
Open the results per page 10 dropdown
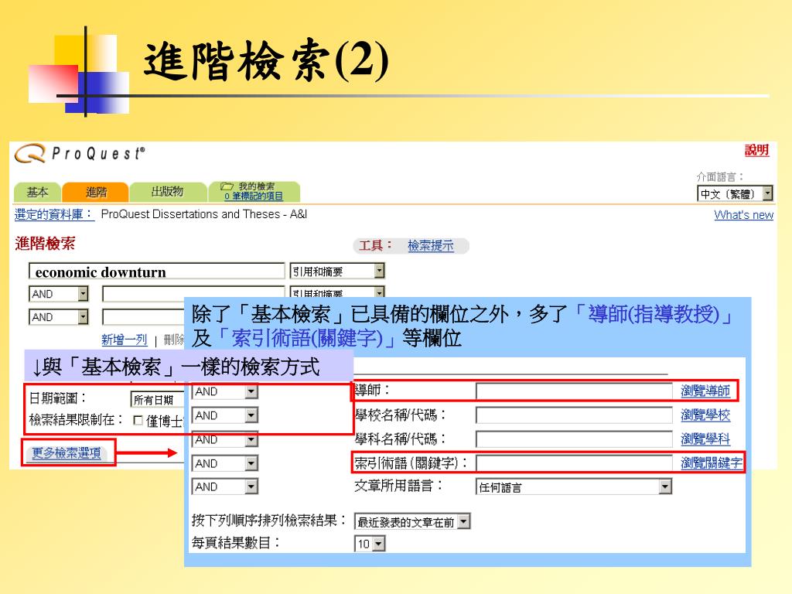pyautogui.click(x=370, y=544)
